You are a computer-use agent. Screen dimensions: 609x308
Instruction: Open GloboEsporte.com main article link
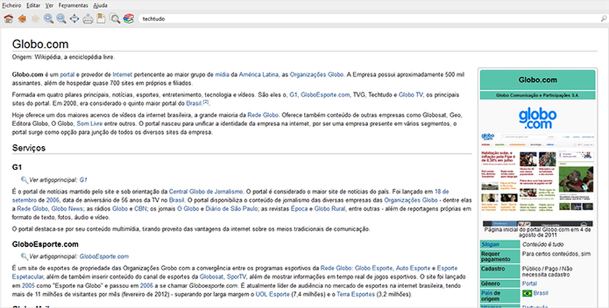[104, 257]
